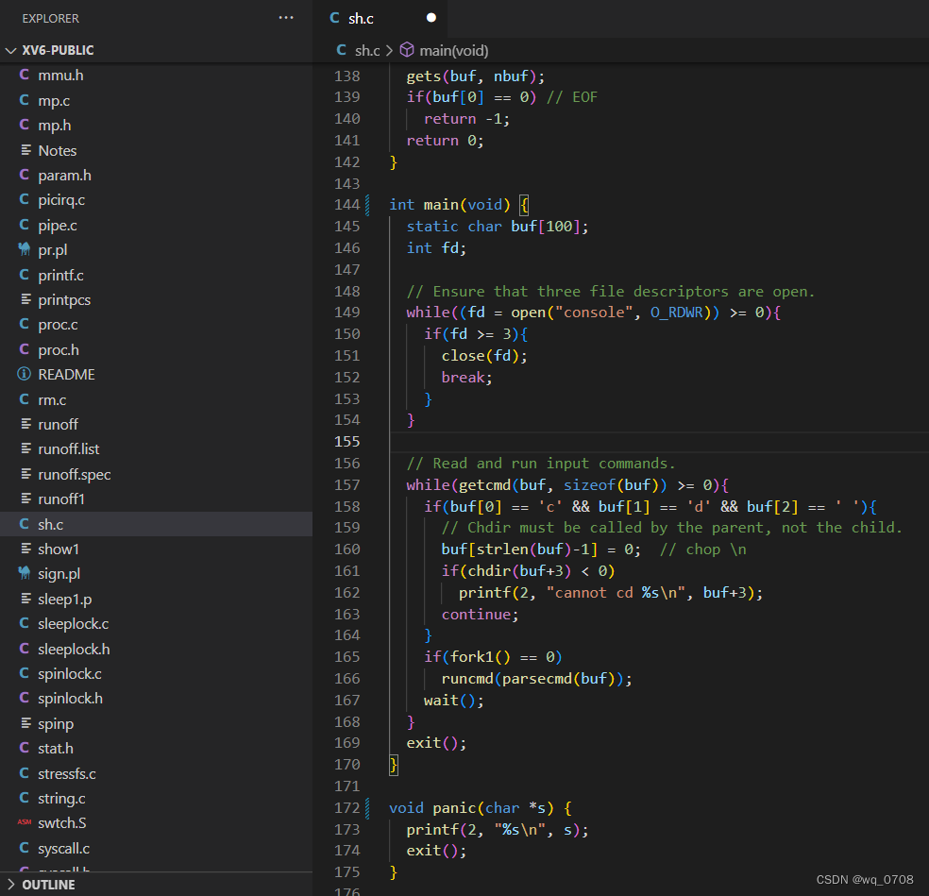The image size is (929, 896).
Task: Click the EXPLORER panel title
Action: (50, 18)
